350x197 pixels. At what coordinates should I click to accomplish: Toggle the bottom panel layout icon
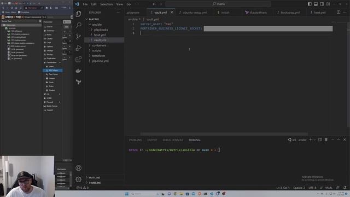316,4
